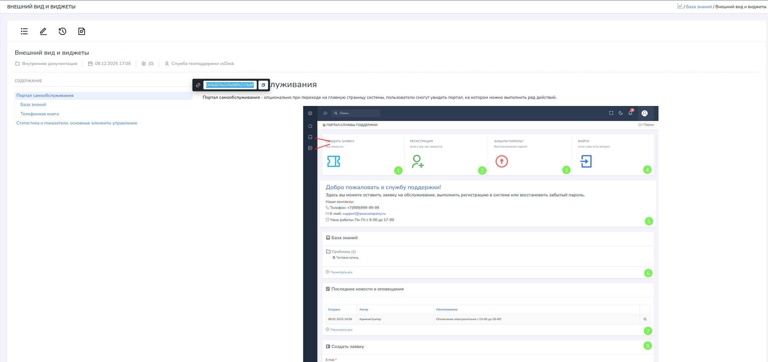This screenshot has height=362, width=768.
Task: Go to База знаний contents entry
Action: [33, 104]
